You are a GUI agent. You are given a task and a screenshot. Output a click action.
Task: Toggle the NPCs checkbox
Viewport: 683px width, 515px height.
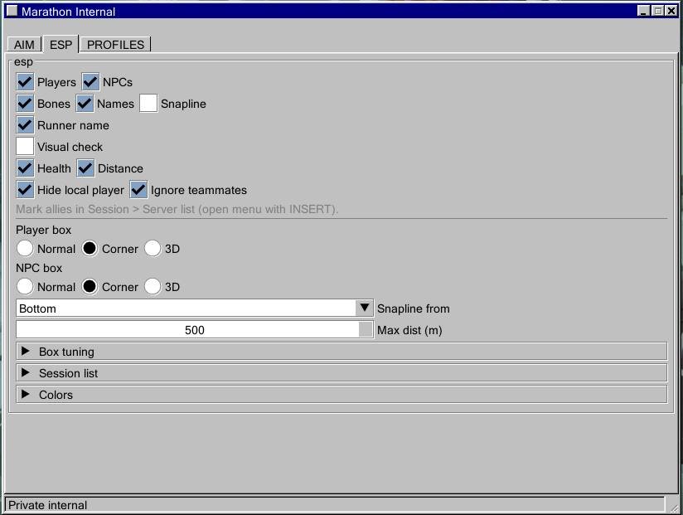tap(90, 82)
